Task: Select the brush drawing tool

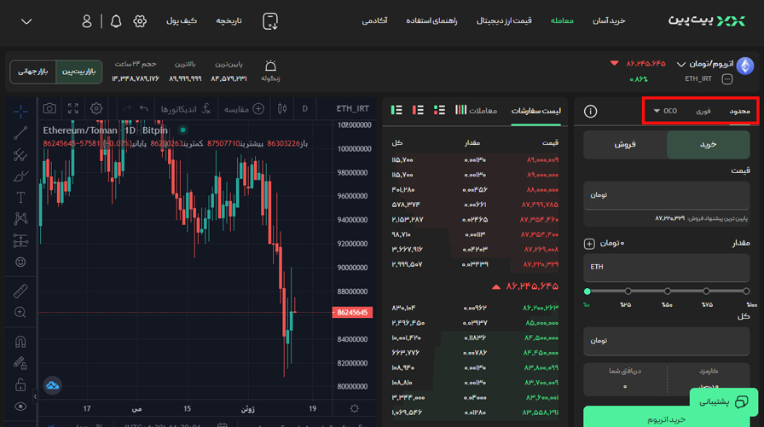Action: [20, 176]
